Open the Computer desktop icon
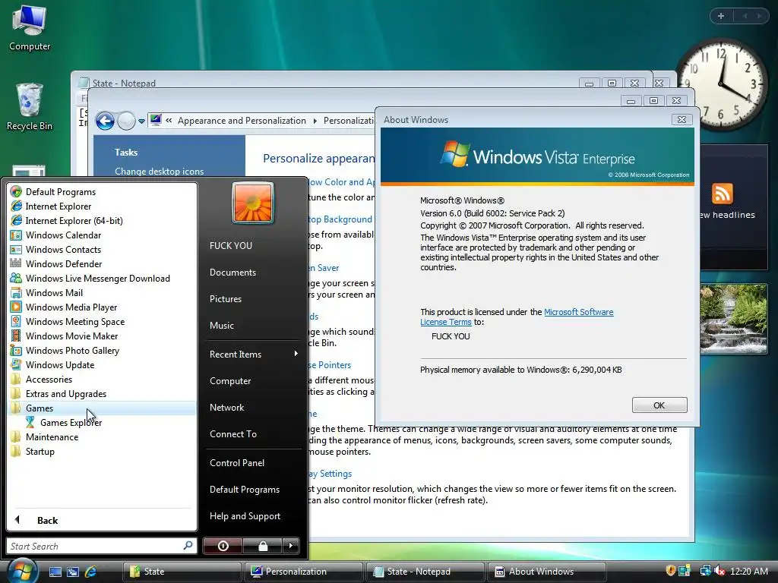 pos(30,27)
